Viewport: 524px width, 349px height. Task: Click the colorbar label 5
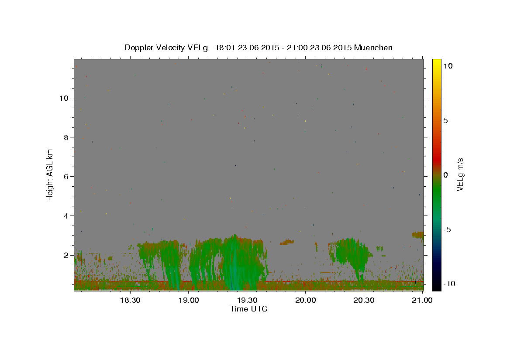pyautogui.click(x=445, y=120)
